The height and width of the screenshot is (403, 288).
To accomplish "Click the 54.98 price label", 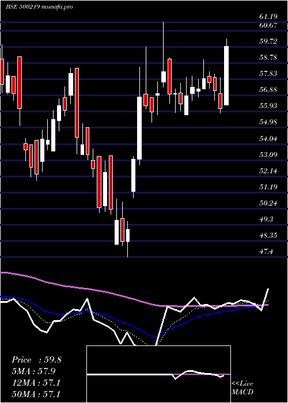I will pos(268,122).
